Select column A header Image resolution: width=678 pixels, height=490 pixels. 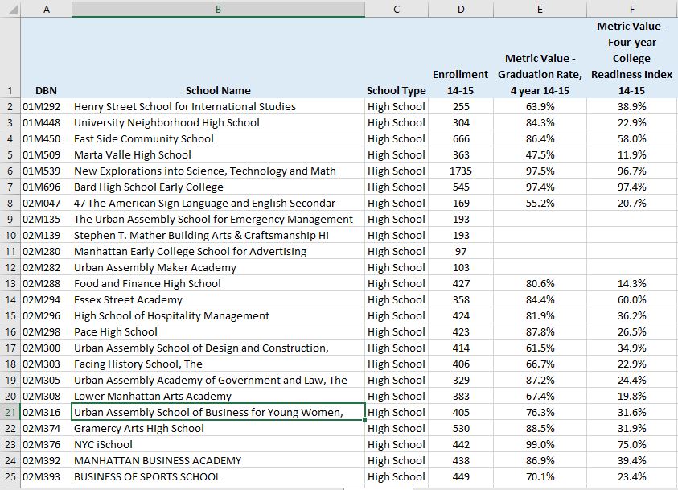pyautogui.click(x=47, y=9)
